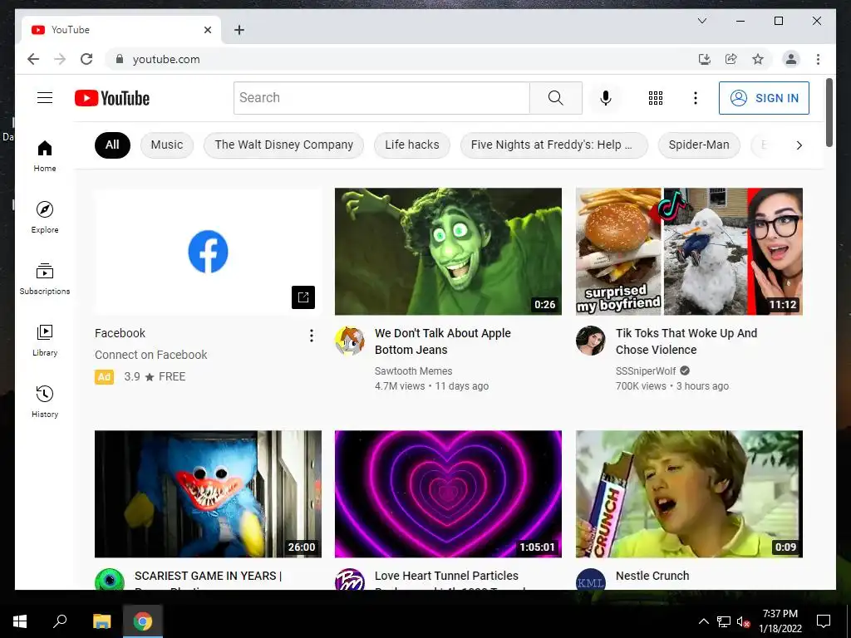Click the search magnifier button

tap(556, 98)
